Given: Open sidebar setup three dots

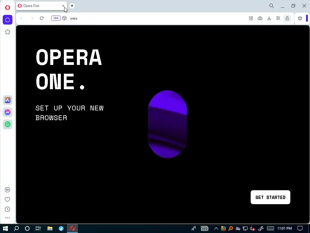Looking at the screenshot, I should point(8,218).
